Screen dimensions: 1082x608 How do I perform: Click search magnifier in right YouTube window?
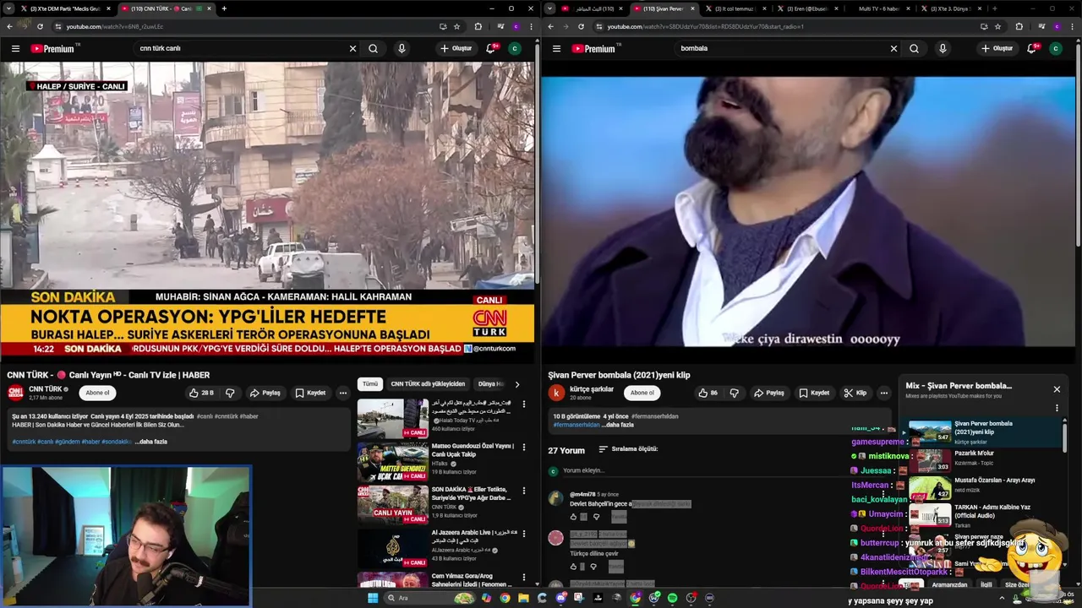tap(914, 48)
